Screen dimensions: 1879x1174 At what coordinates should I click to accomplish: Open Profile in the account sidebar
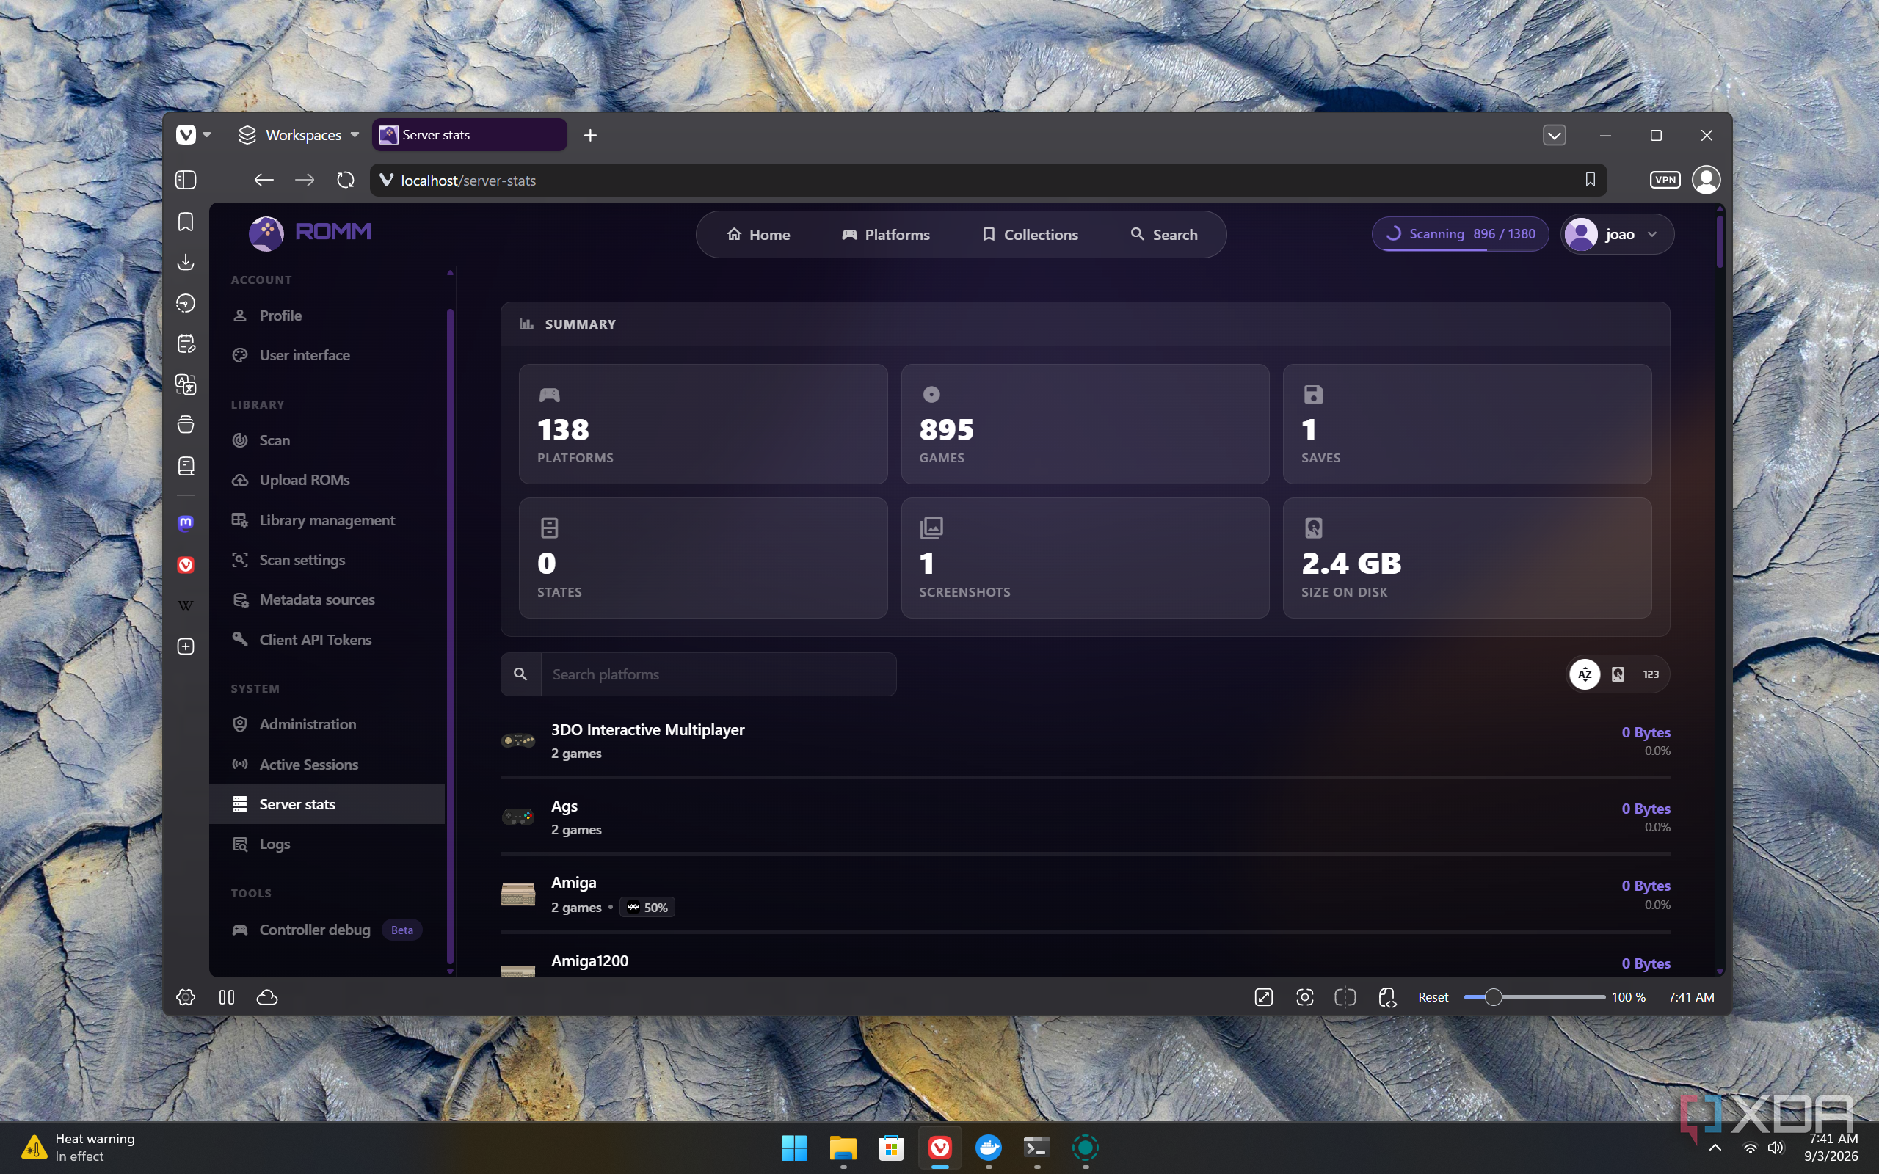click(327, 316)
